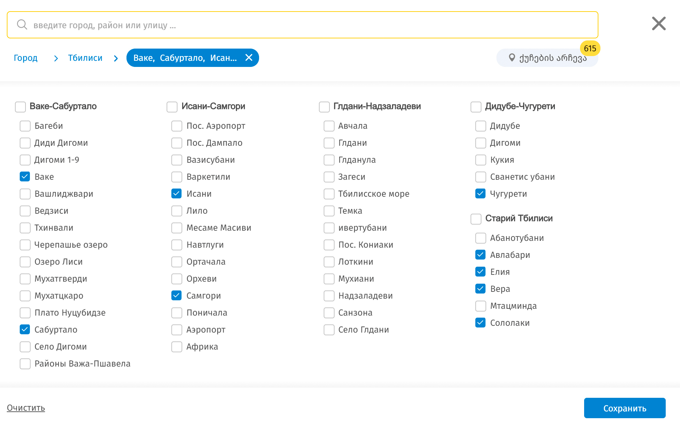This screenshot has height=426, width=680.
Task: Uncheck Чугурети checkbox
Action: coord(480,194)
